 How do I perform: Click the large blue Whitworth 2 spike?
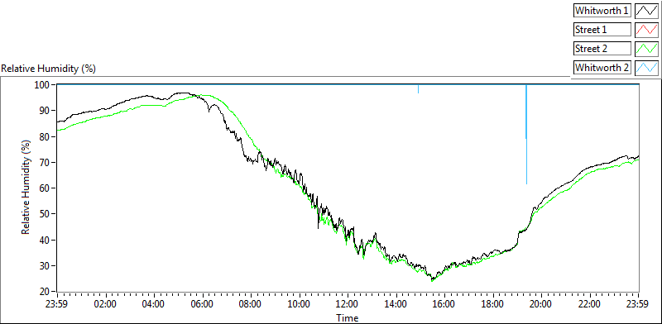click(x=526, y=134)
